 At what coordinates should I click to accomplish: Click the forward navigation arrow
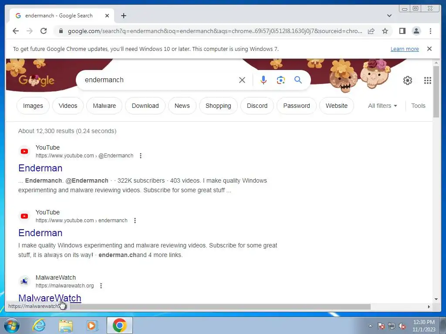pos(30,31)
